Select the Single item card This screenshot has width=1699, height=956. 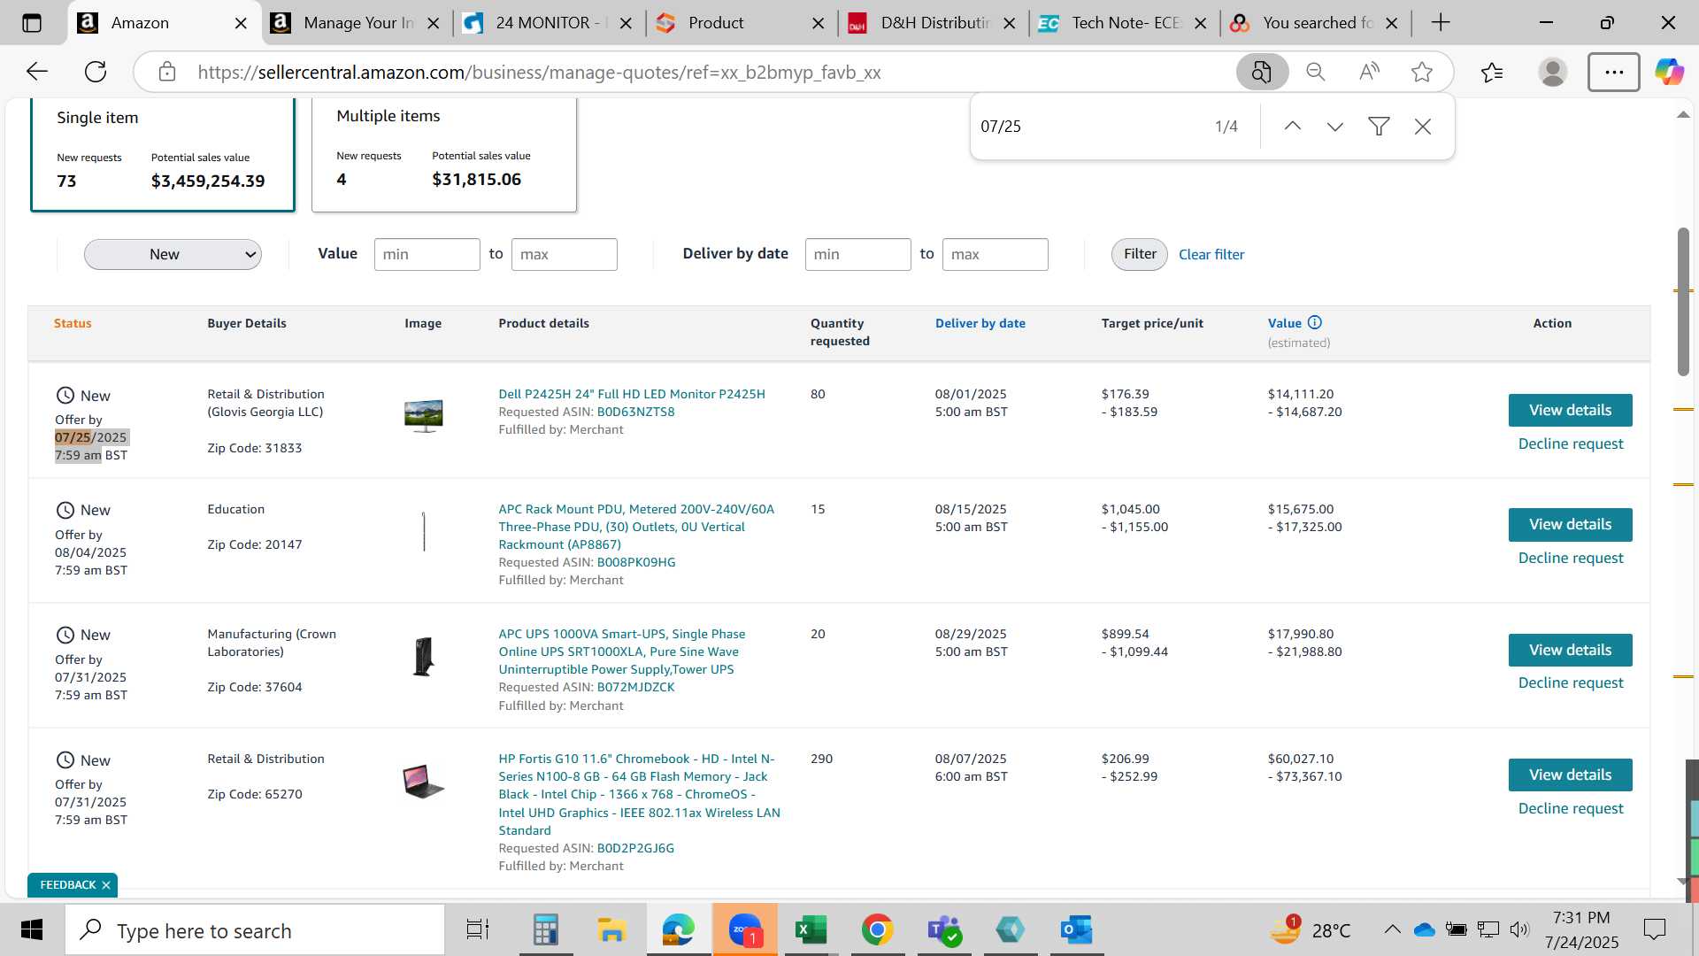[163, 155]
